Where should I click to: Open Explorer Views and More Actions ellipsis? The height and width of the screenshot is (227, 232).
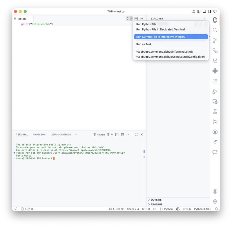coord(205,19)
